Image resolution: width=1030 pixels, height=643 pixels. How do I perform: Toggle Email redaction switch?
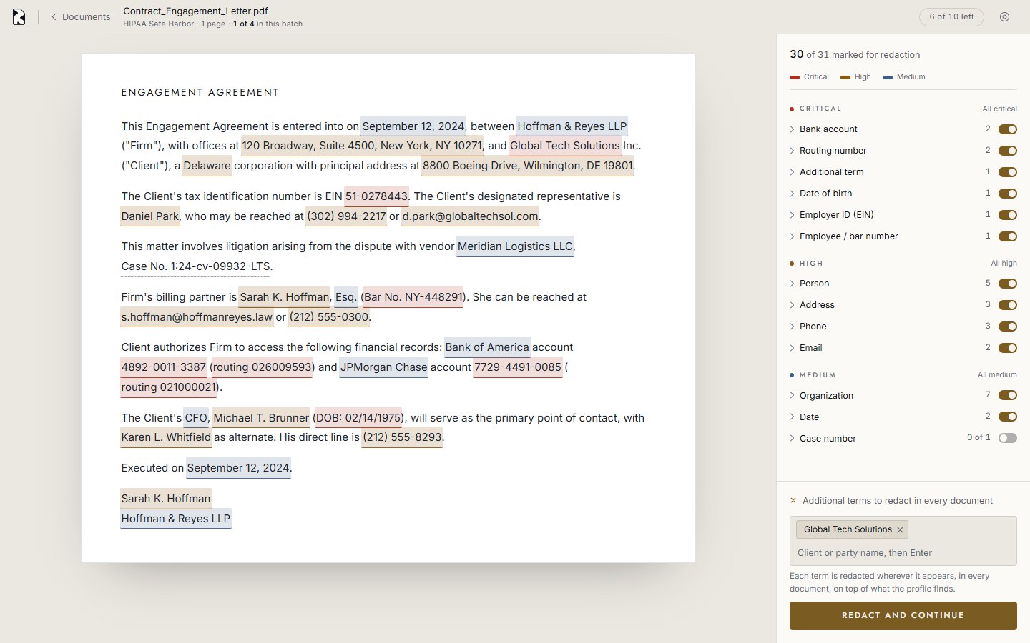click(1008, 348)
